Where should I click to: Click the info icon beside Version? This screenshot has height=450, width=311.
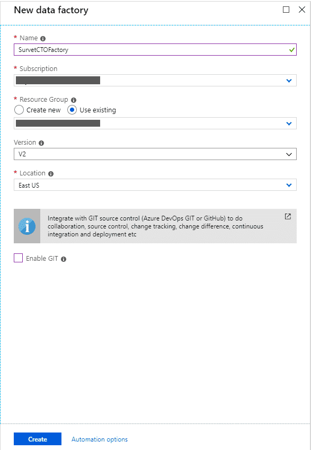[x=41, y=143]
